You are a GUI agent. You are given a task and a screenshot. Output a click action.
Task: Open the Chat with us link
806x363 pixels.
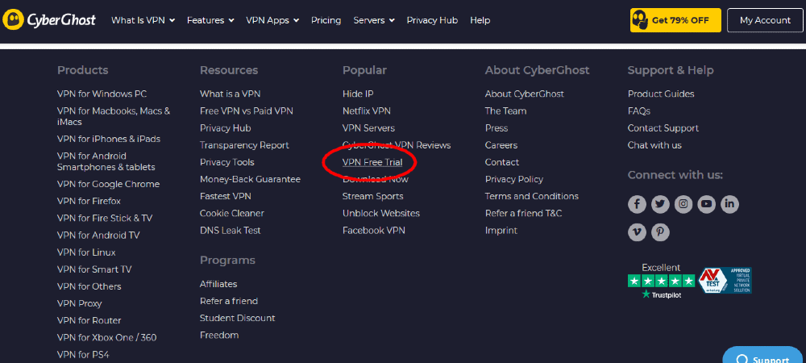point(654,145)
